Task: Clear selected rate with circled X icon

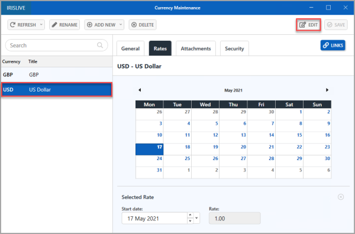Action: click(341, 197)
